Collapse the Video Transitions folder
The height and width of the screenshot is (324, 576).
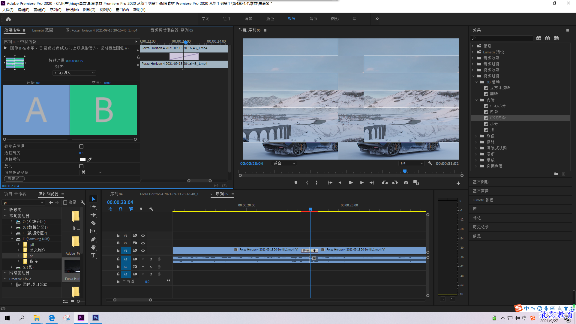point(473,76)
